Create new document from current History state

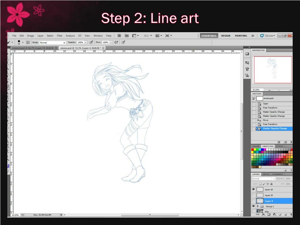click(x=279, y=142)
